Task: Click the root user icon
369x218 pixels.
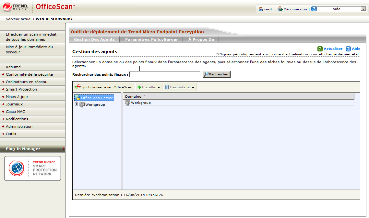Action: [261, 9]
